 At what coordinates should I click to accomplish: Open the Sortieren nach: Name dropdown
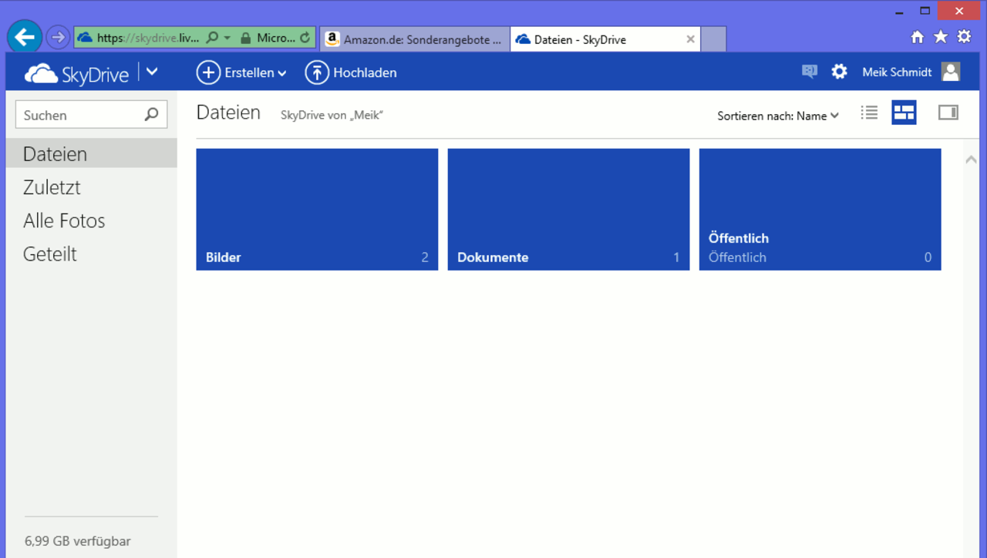coord(778,116)
